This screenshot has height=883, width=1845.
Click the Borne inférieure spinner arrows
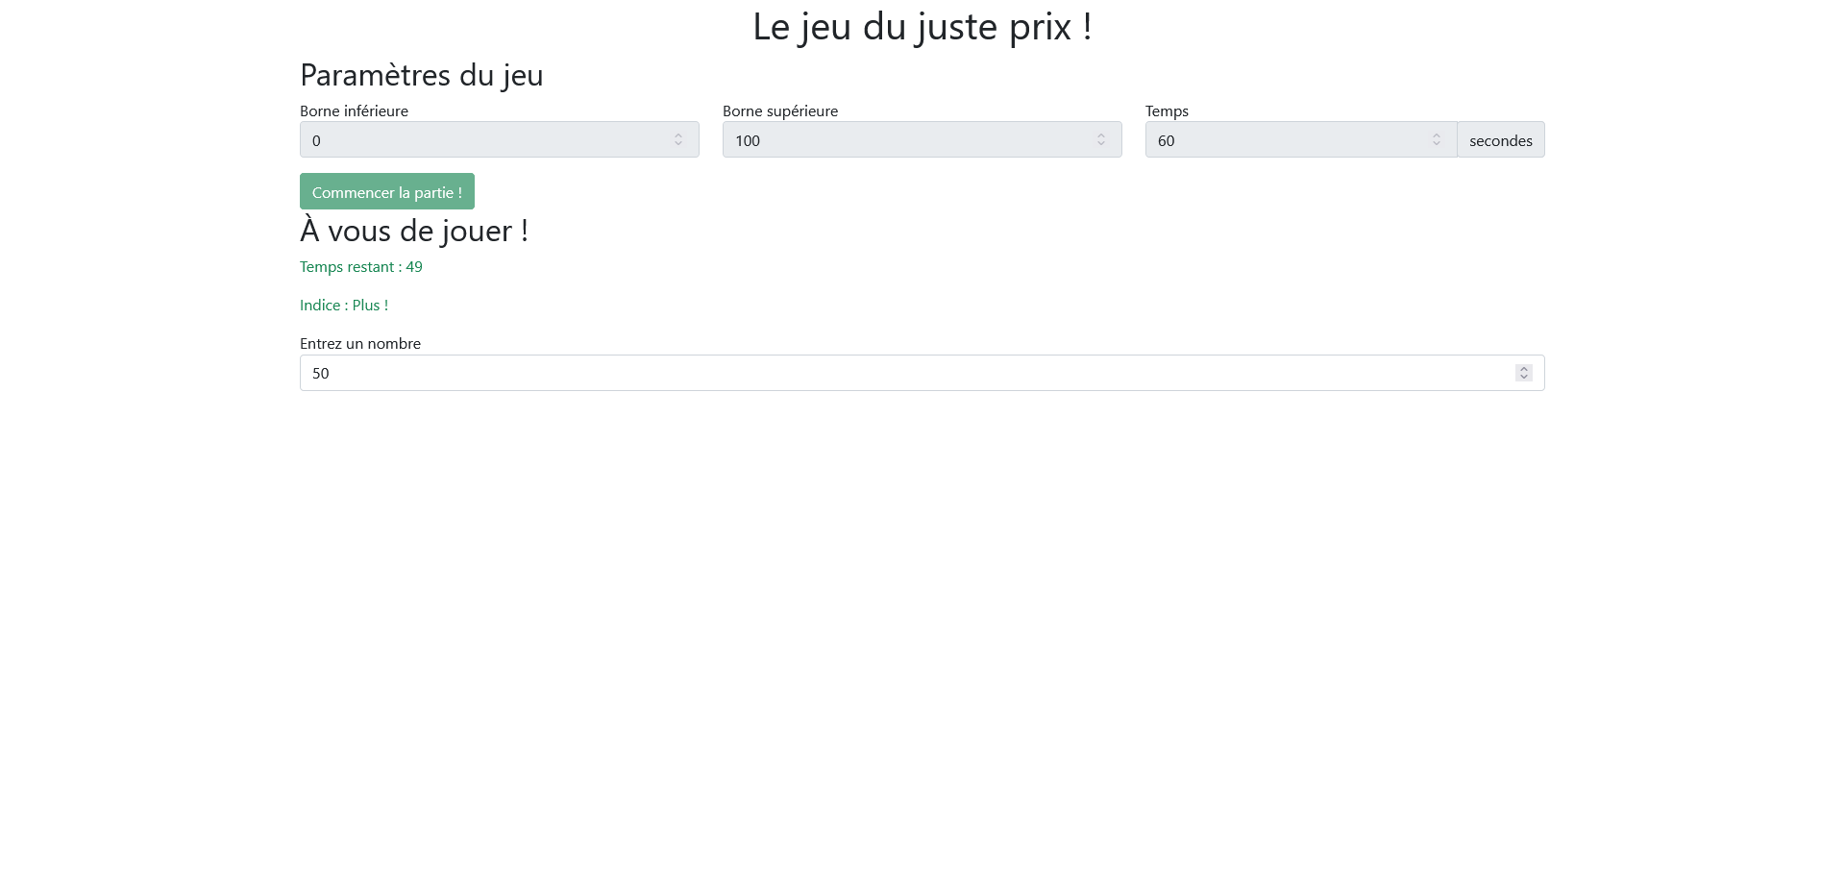coord(678,140)
